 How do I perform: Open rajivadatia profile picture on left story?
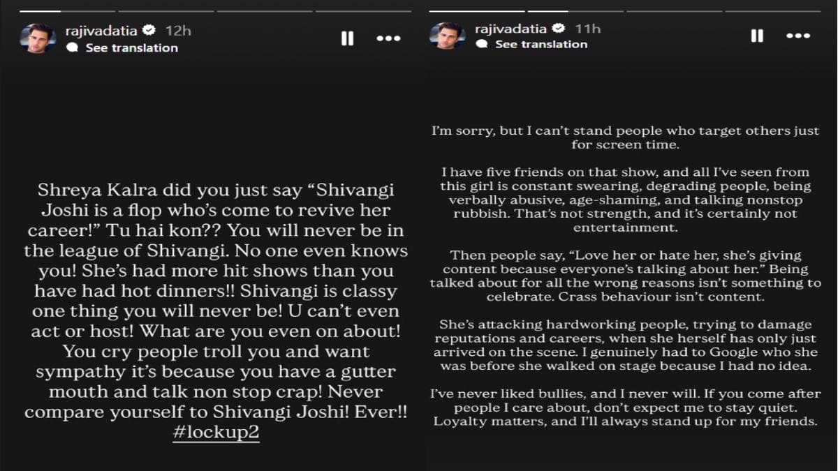click(x=38, y=38)
